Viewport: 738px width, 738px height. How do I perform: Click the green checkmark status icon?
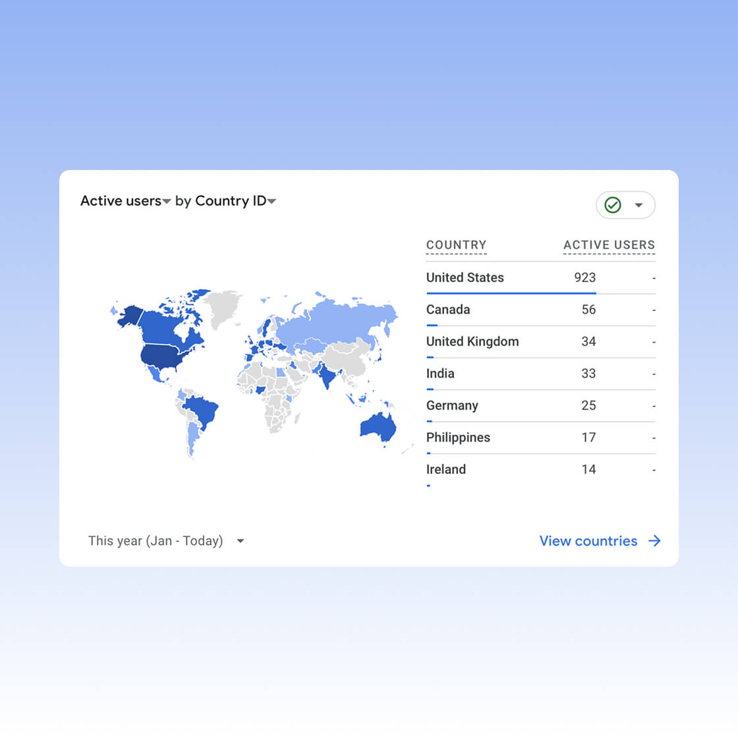click(x=612, y=205)
